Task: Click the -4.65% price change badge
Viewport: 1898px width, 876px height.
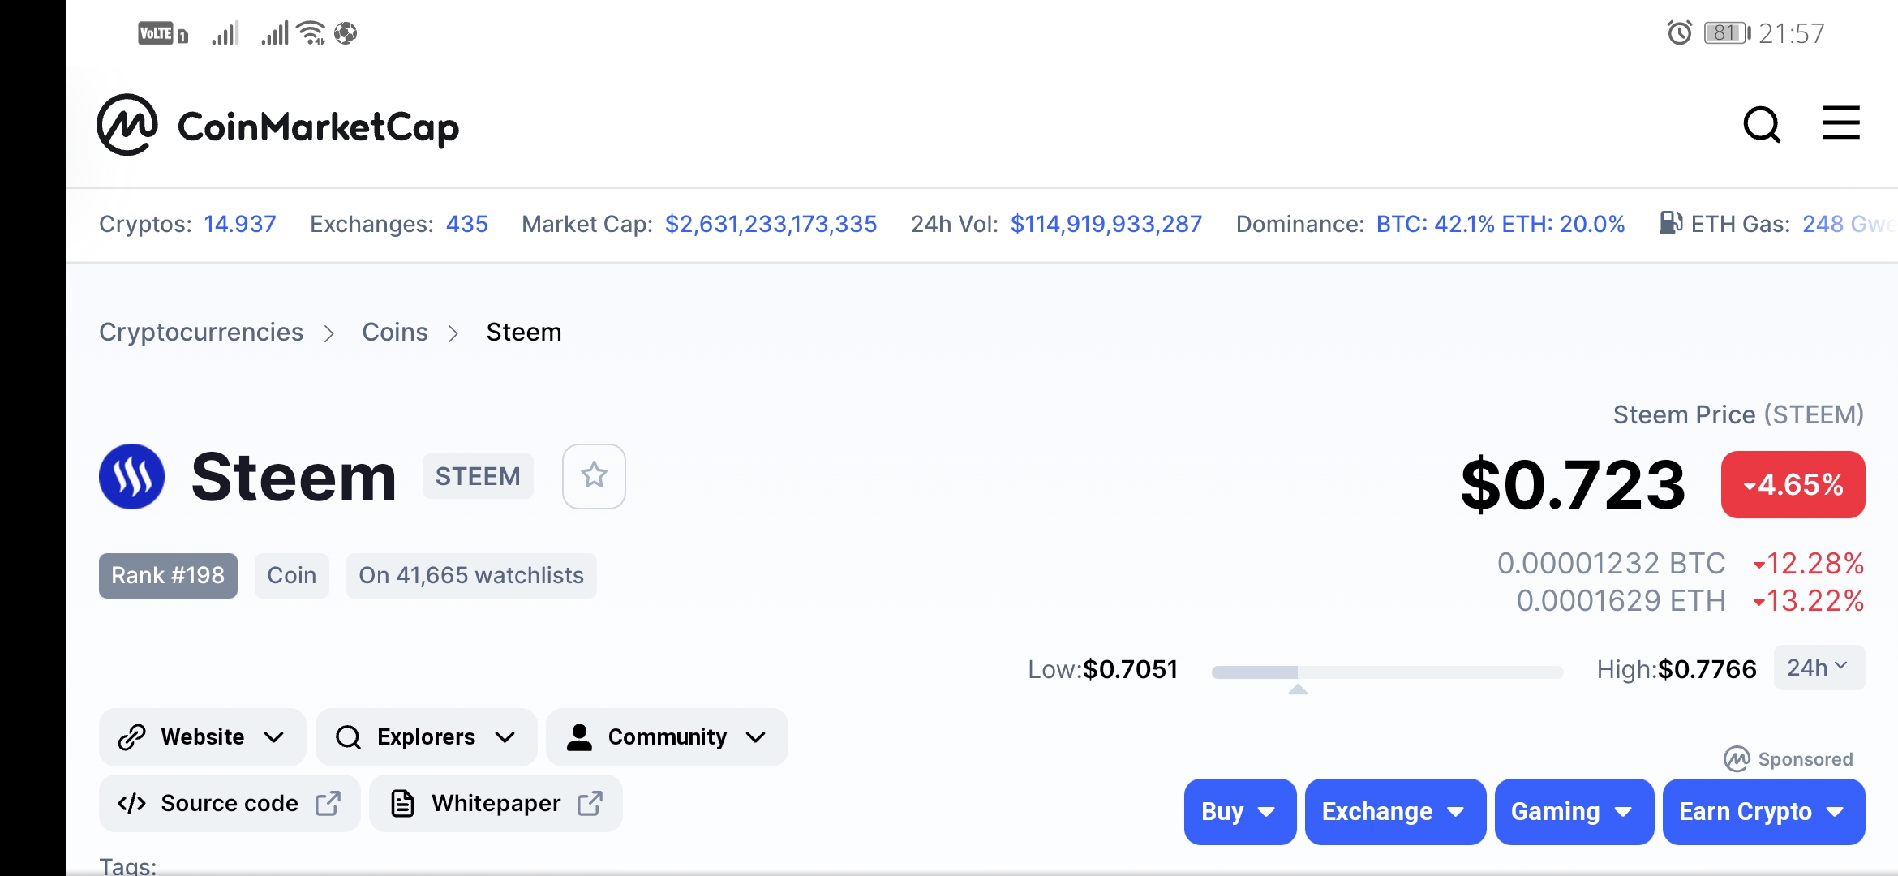Action: point(1793,485)
